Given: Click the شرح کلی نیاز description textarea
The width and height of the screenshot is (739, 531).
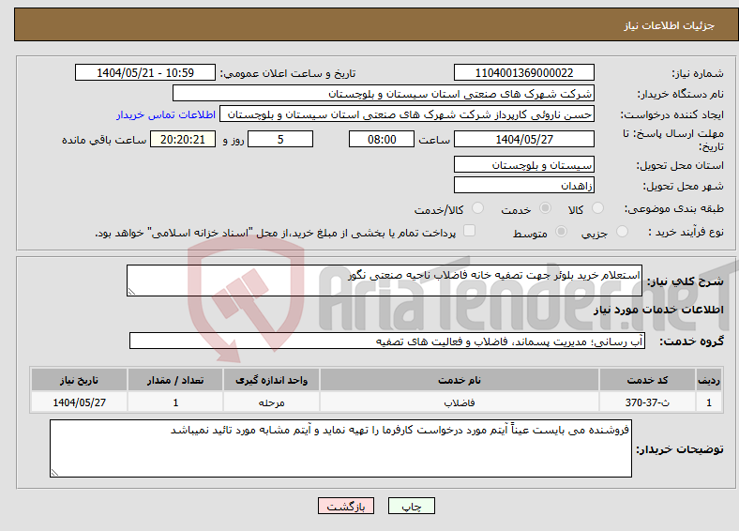Looking at the screenshot, I should coord(385,281).
